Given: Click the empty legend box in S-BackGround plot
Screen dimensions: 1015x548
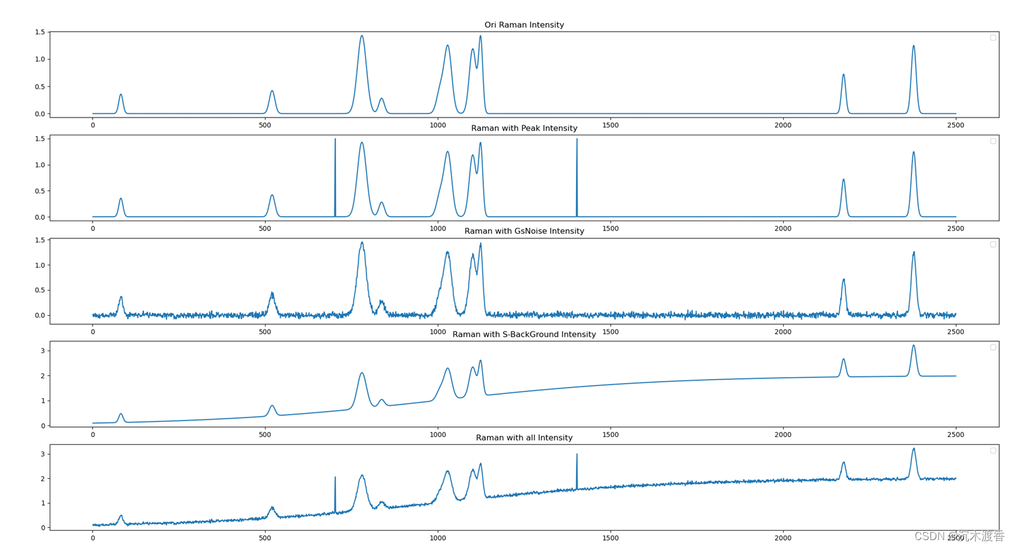Looking at the screenshot, I should pos(993,347).
